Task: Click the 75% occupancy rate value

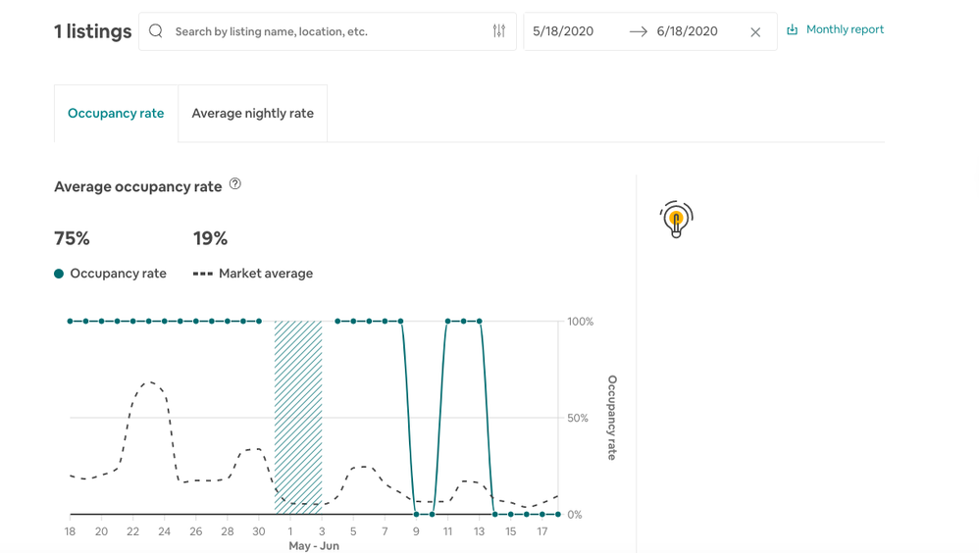Action: [72, 238]
